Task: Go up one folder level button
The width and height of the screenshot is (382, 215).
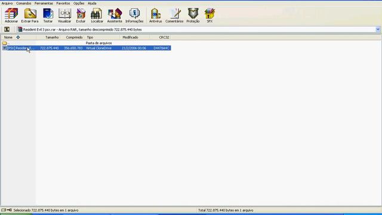Action: (7, 29)
